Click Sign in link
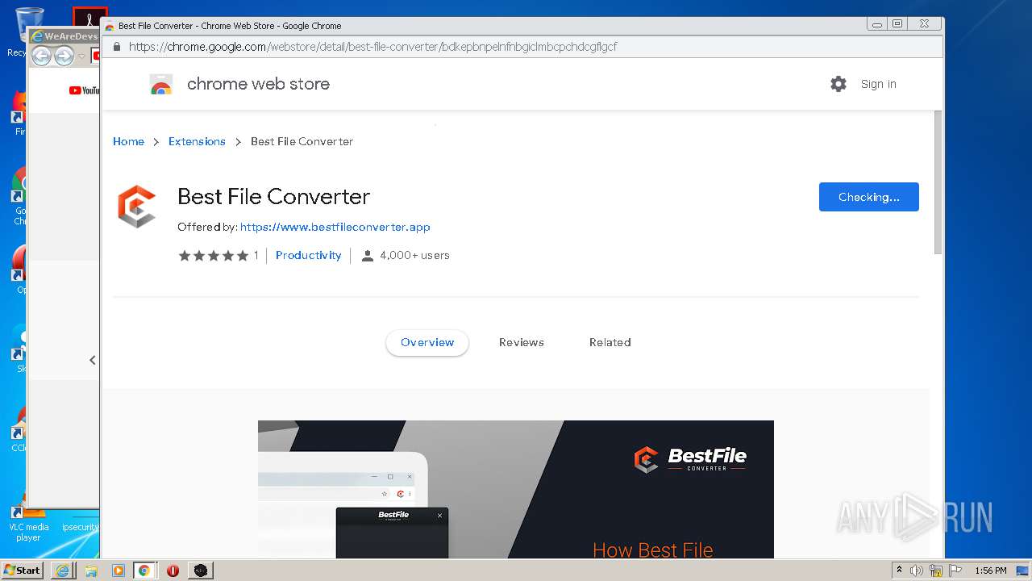Viewport: 1032px width, 581px height. pyautogui.click(x=878, y=84)
